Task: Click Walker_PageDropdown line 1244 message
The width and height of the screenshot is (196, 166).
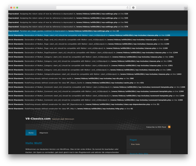Action: 93,53
